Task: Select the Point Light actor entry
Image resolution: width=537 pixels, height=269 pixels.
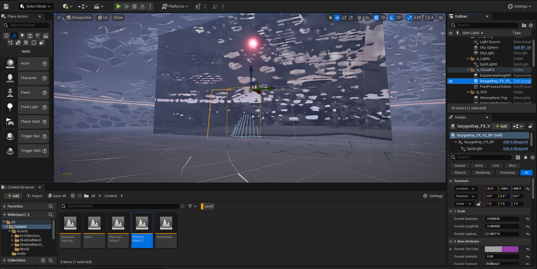Action: (x=26, y=107)
